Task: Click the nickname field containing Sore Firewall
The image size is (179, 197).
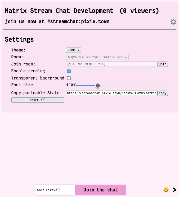Action: (x=56, y=190)
